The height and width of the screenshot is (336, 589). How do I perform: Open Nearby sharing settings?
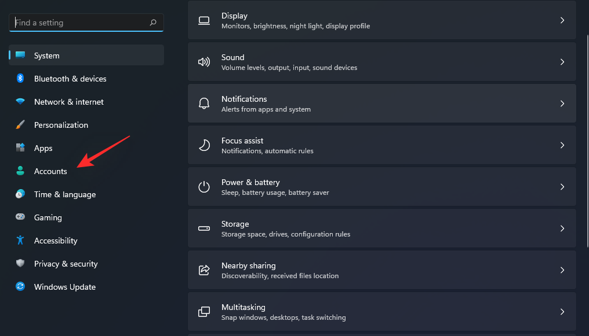pos(381,270)
